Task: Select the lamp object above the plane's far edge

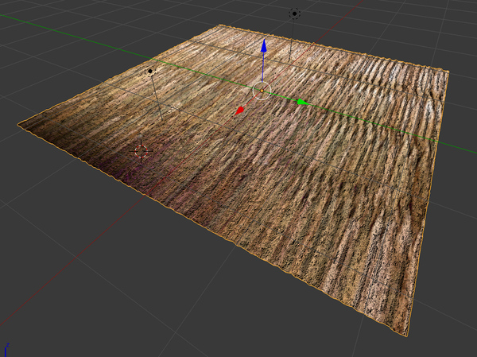Action: 294,14
